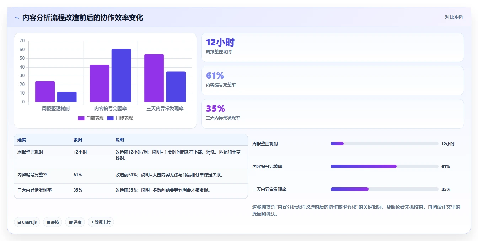Click the Chart.js tag
Image resolution: width=478 pixels, height=241 pixels.
coord(27,222)
